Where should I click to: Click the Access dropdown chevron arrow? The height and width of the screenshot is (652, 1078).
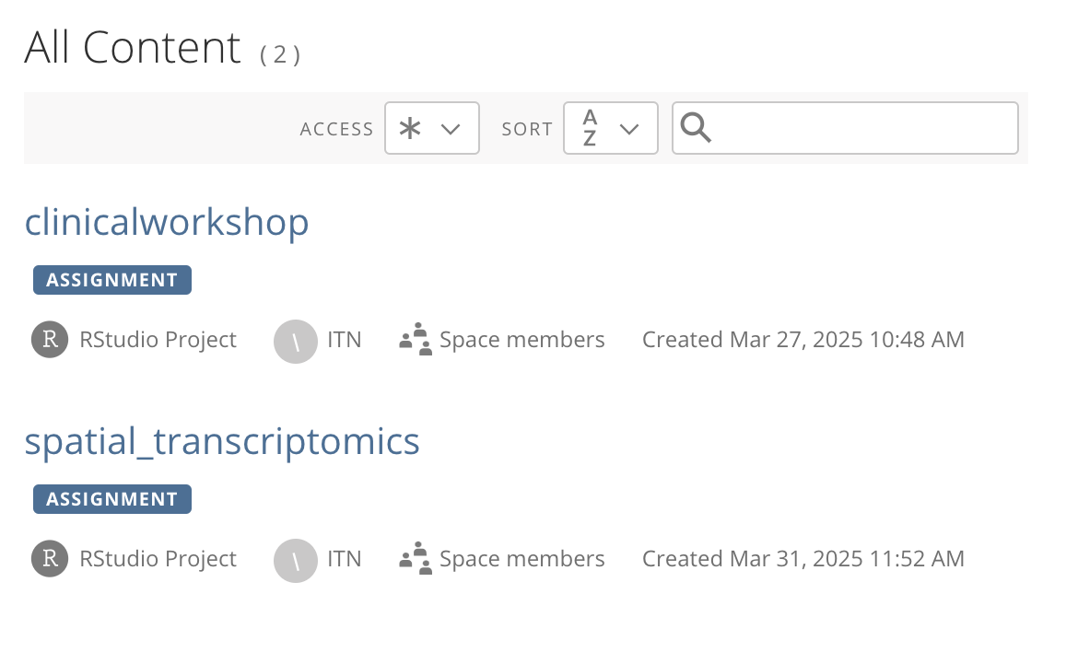[451, 129]
